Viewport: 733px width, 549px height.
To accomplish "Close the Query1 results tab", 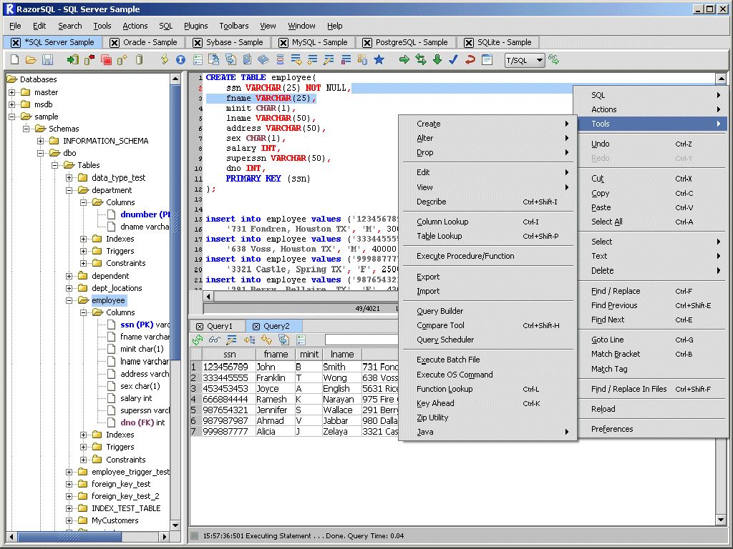I will pos(198,326).
